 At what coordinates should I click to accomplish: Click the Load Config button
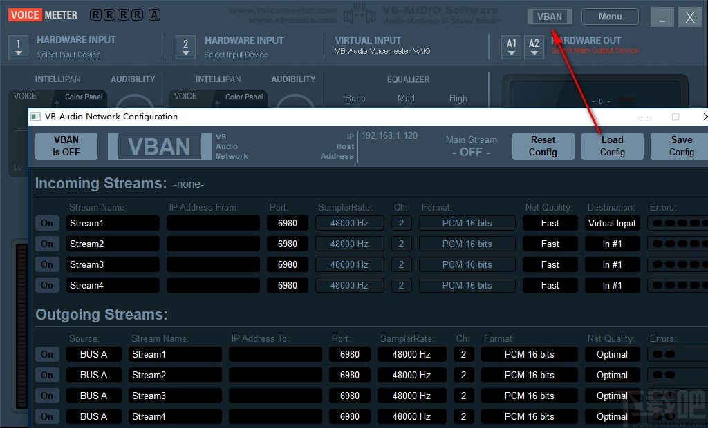click(x=612, y=146)
